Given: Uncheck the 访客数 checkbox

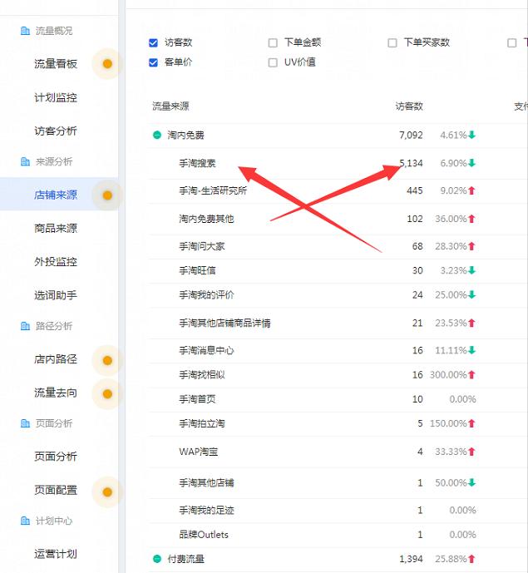Looking at the screenshot, I should coord(154,42).
